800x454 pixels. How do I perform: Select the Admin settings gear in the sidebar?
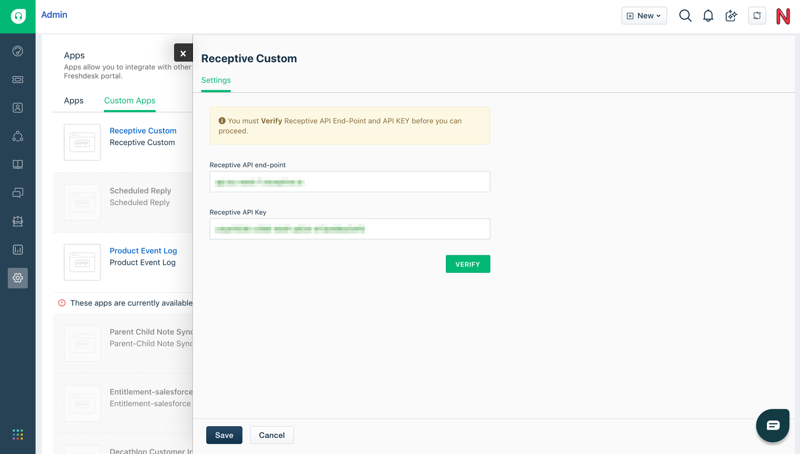pos(18,278)
